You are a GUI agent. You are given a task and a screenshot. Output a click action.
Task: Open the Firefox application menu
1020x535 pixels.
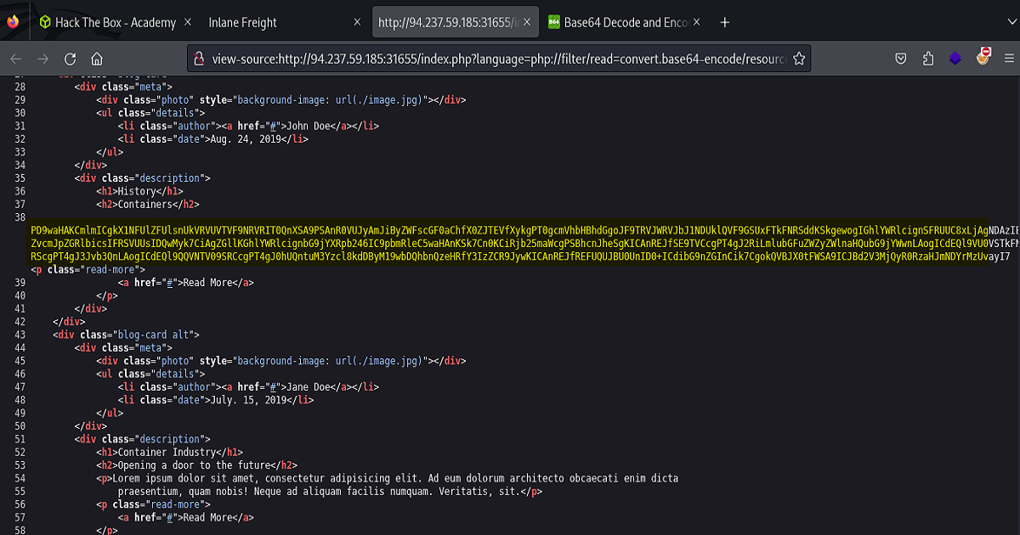[x=1009, y=59]
